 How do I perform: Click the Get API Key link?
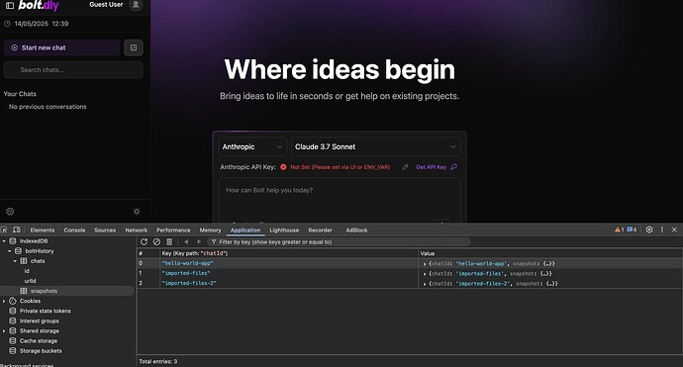click(x=432, y=167)
